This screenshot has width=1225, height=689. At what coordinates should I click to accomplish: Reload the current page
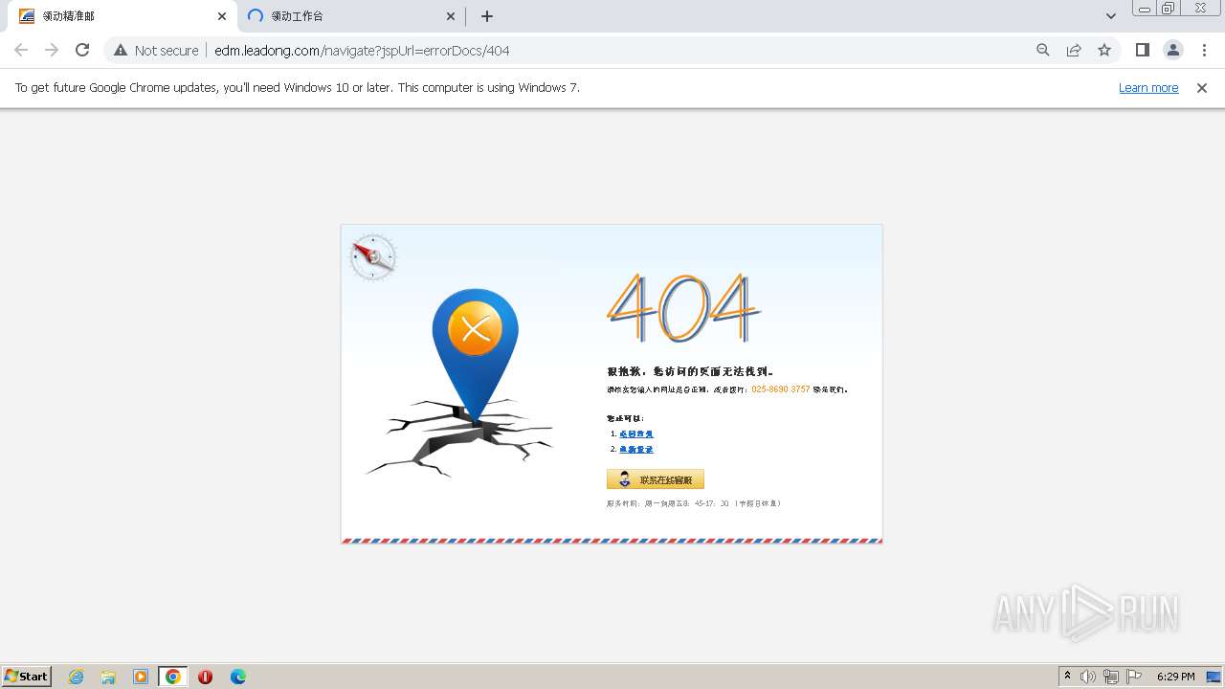pyautogui.click(x=82, y=50)
